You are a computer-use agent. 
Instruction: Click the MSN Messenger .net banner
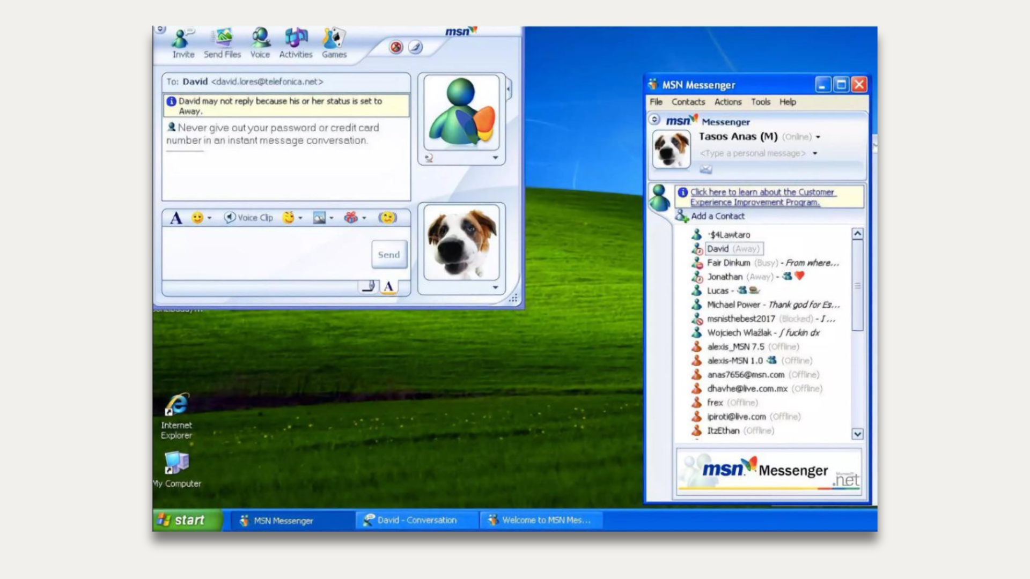point(769,472)
